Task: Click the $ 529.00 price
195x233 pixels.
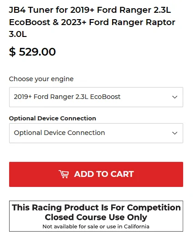Action: (32, 52)
